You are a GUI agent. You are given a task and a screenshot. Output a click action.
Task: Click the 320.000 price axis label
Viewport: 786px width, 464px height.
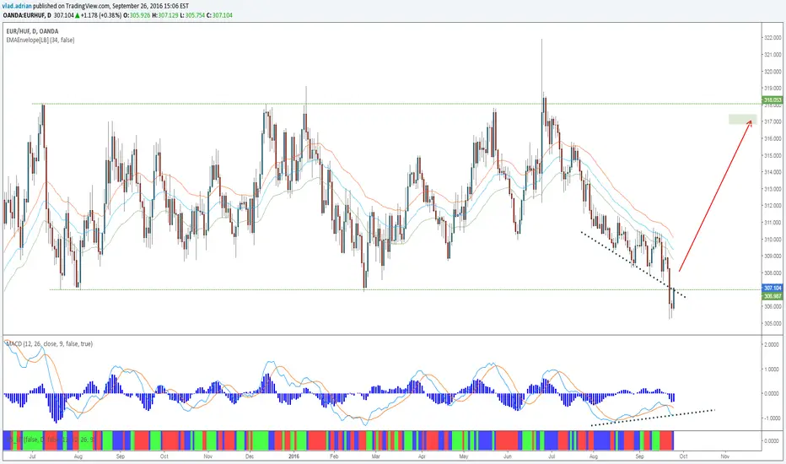click(x=773, y=71)
